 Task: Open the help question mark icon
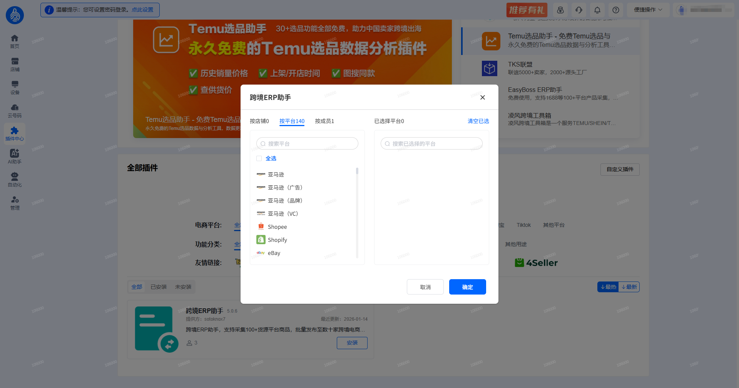click(x=616, y=10)
